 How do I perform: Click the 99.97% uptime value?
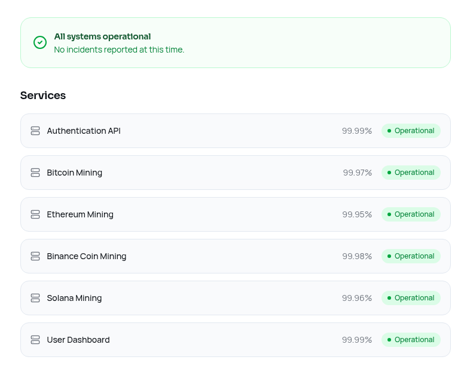(x=358, y=173)
